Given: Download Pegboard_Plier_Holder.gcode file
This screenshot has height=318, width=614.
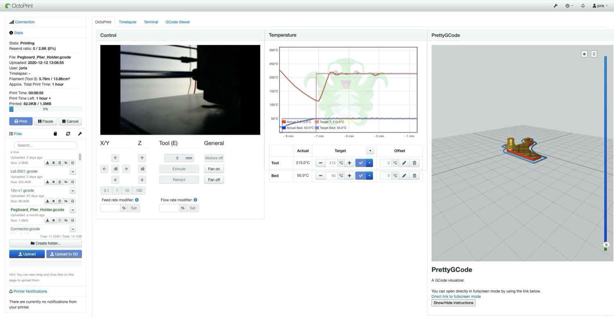Looking at the screenshot, I should (x=47, y=220).
